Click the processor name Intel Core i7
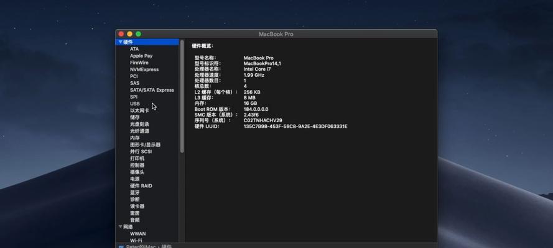 click(258, 69)
